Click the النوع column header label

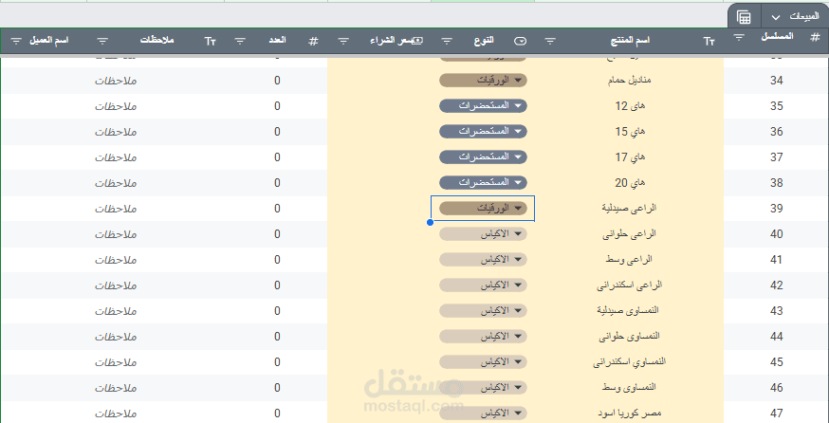[484, 41]
